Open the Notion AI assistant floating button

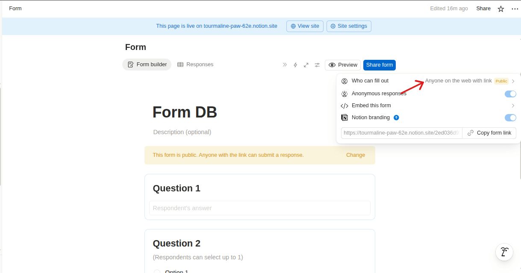click(x=504, y=252)
